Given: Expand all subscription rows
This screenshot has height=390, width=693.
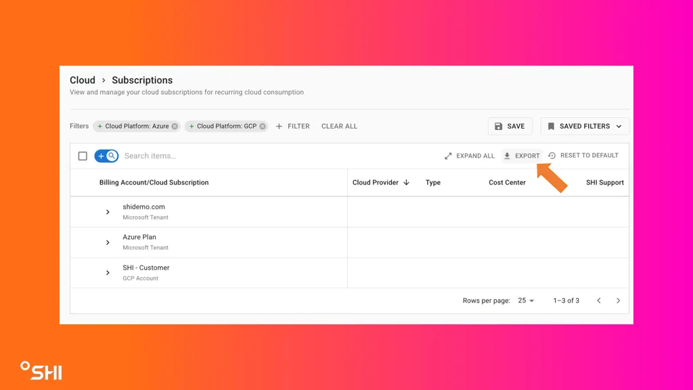Looking at the screenshot, I should [x=470, y=156].
